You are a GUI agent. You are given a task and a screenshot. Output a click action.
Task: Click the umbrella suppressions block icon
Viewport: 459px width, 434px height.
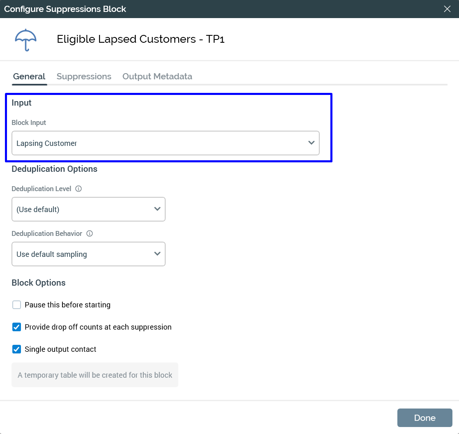click(x=26, y=40)
